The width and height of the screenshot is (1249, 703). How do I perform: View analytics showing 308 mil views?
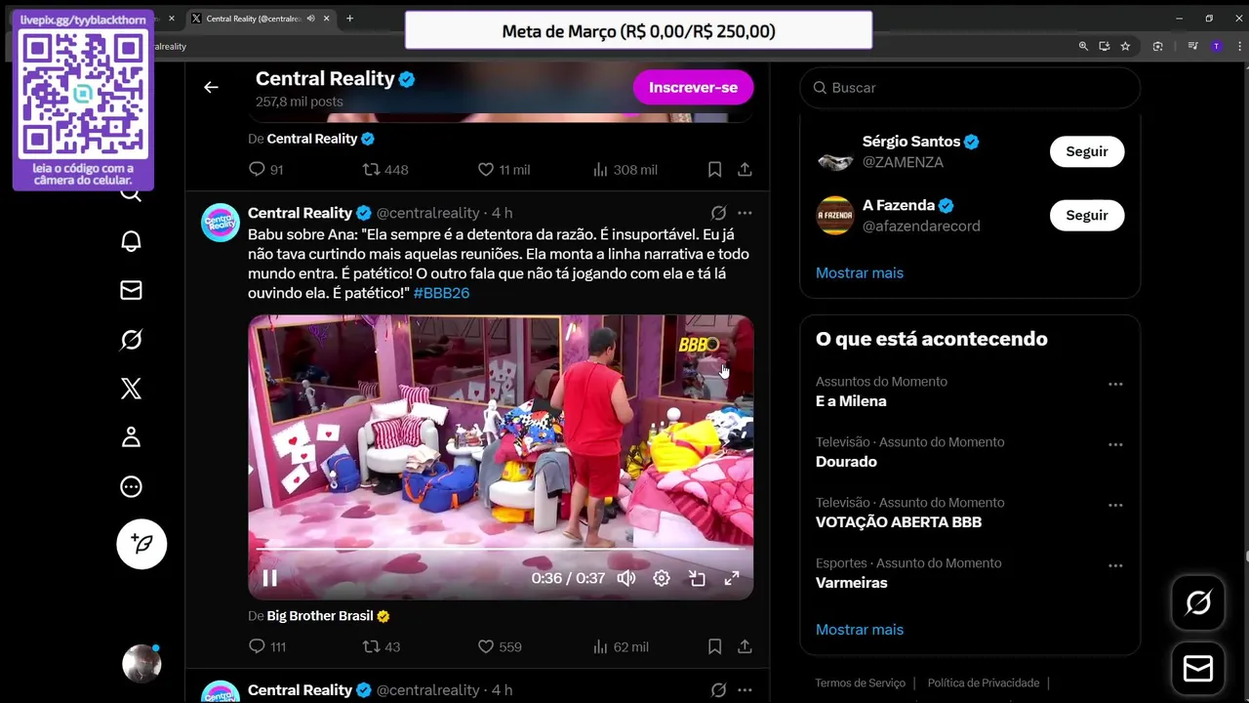pos(624,169)
